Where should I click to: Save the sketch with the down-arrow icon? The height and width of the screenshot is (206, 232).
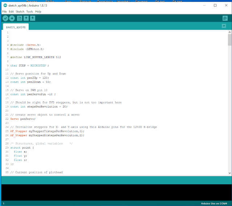coord(33,18)
